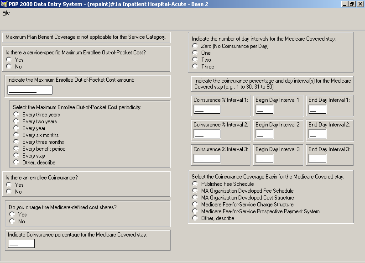Click 'Indicate the number of day intervals' label
The height and width of the screenshot is (263, 365).
(x=264, y=39)
